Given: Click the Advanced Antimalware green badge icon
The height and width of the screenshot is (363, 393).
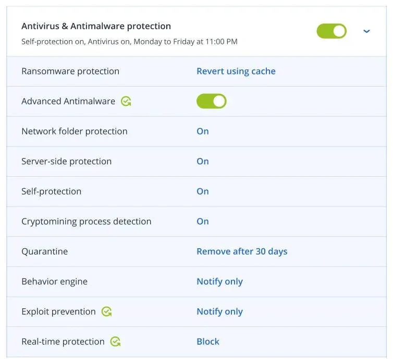Looking at the screenshot, I should pyautogui.click(x=126, y=101).
